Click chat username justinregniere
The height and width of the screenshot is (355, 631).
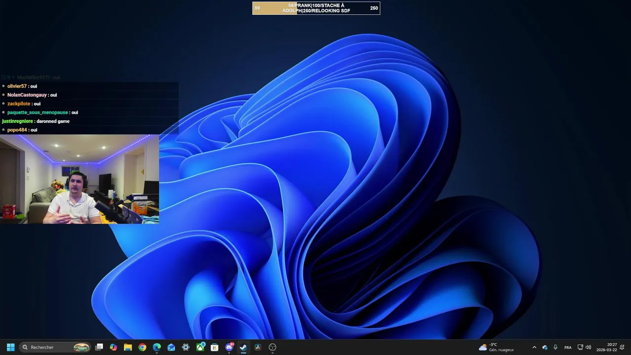coord(18,121)
